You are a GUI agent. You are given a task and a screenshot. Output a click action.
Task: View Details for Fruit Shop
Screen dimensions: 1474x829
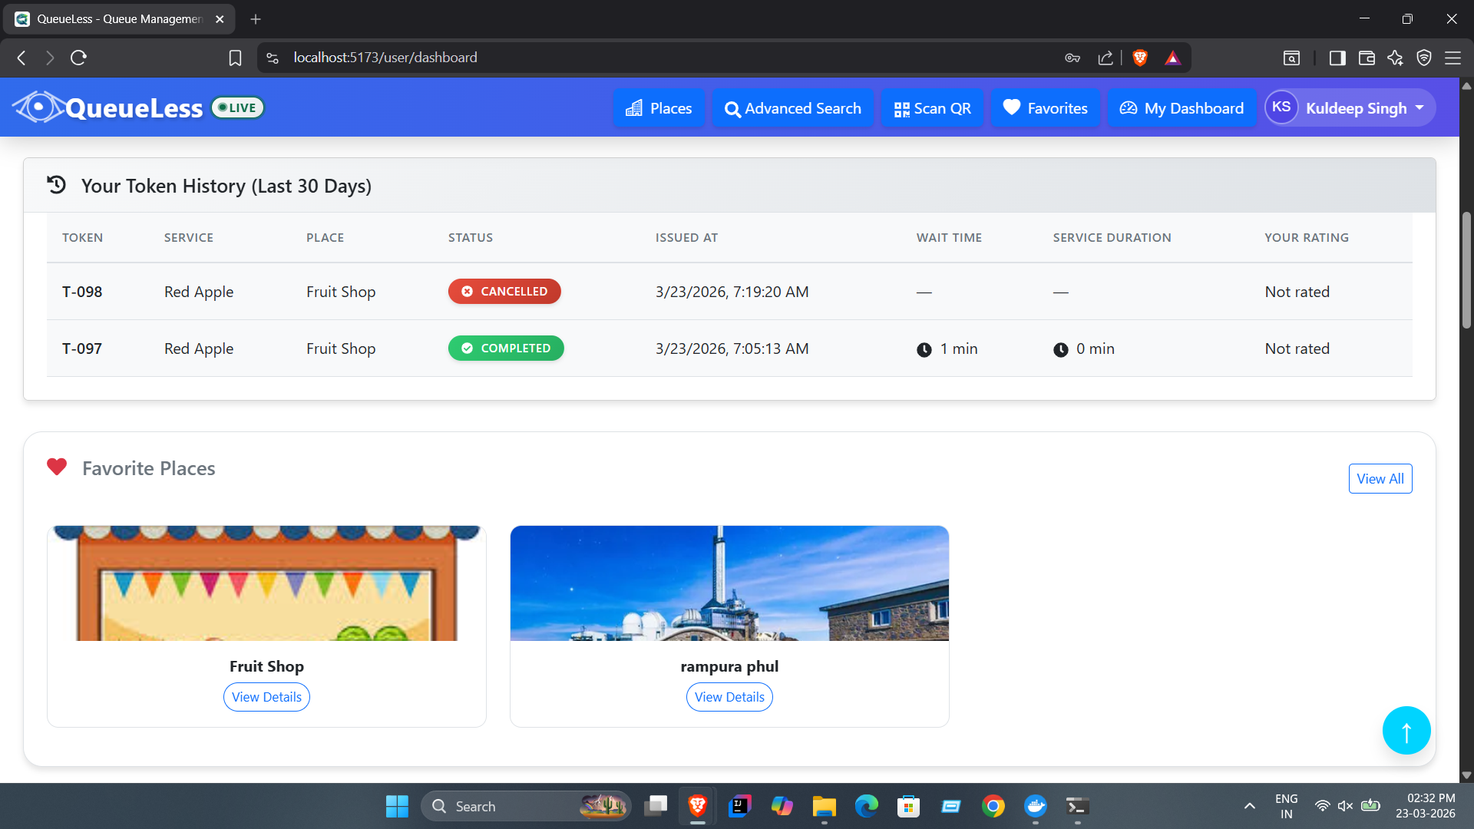[x=266, y=697]
